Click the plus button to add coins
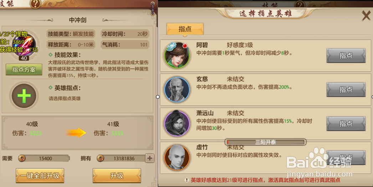373x187 pixels. (150, 158)
